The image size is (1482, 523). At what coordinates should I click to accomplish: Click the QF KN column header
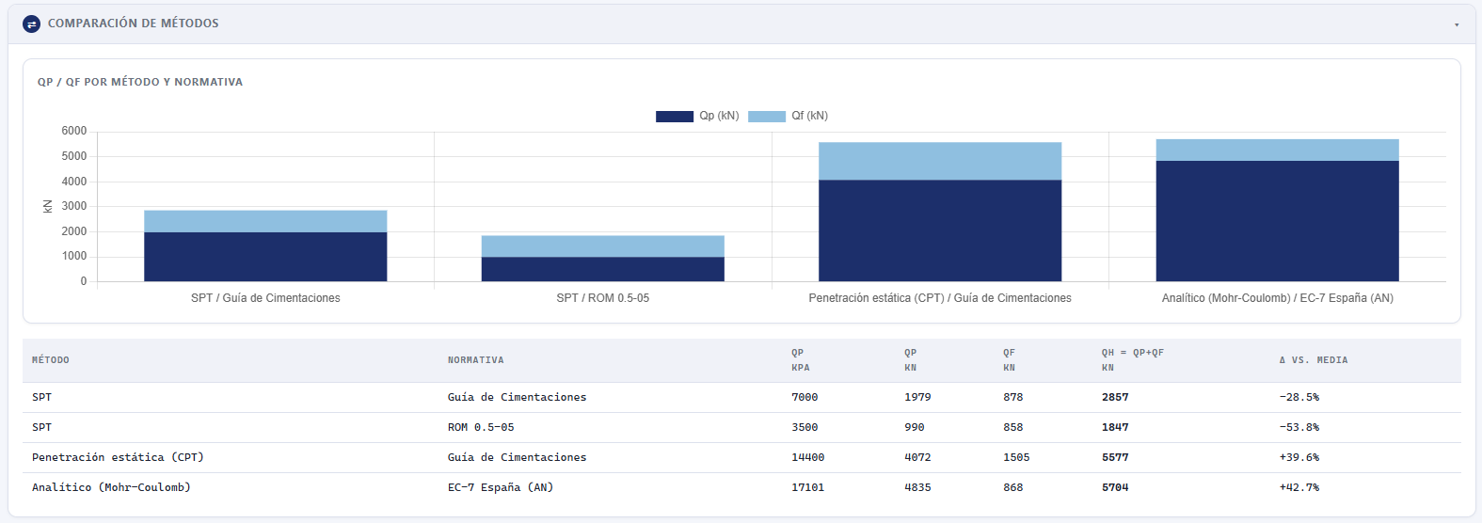(x=1009, y=360)
